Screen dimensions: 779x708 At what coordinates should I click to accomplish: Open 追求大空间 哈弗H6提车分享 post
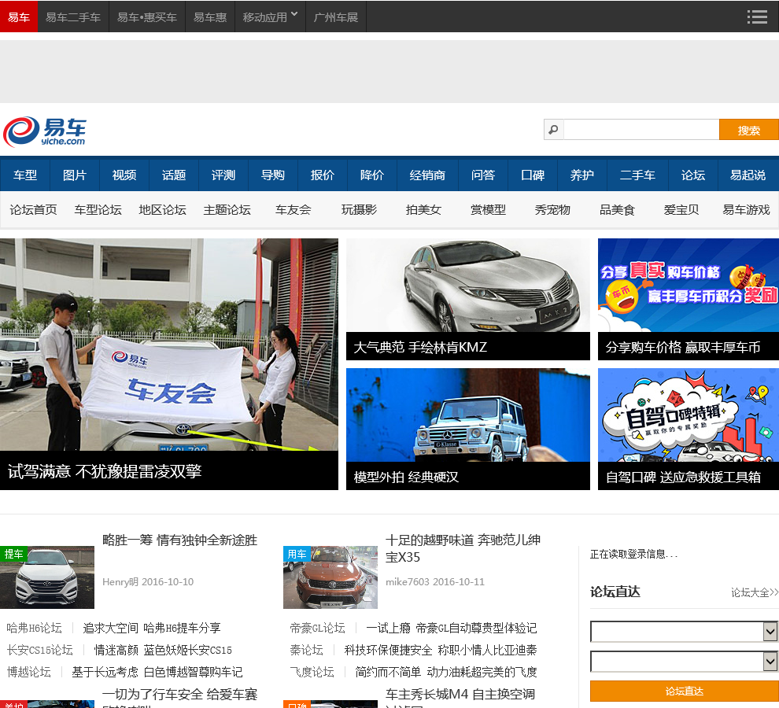pyautogui.click(x=152, y=628)
